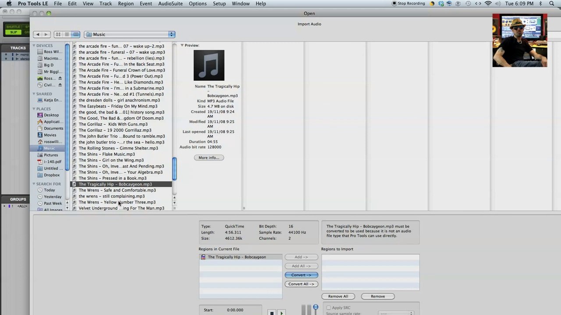Click the Bluetooth status icon
This screenshot has height=315, width=561.
tap(540, 3)
